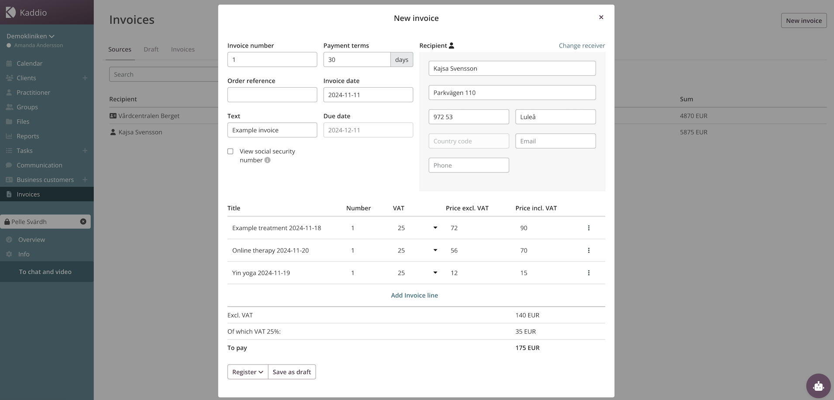Click the address field Parkvägen 110
Image resolution: width=834 pixels, height=400 pixels.
coord(512,93)
